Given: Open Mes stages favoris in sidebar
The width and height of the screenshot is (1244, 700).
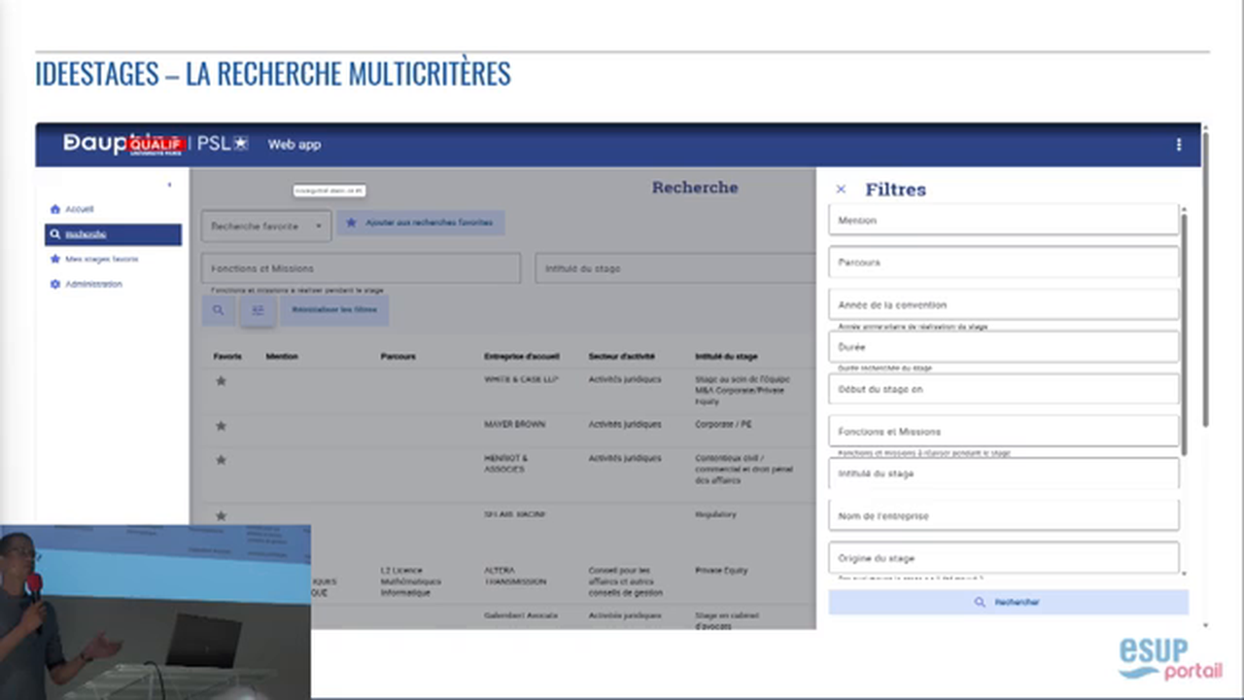Looking at the screenshot, I should (x=94, y=260).
